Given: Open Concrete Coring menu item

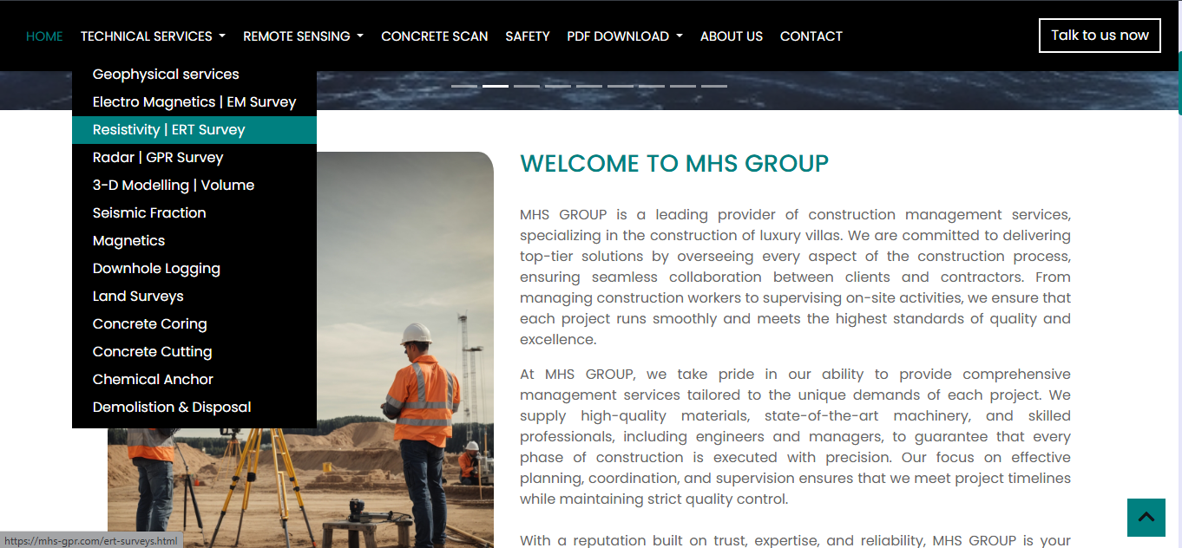Looking at the screenshot, I should [x=150, y=324].
